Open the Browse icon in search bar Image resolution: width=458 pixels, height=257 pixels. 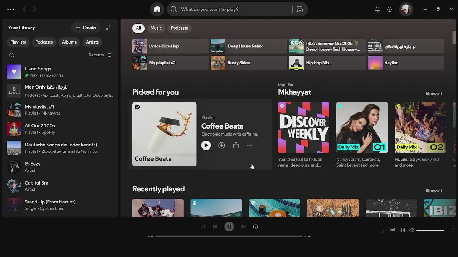click(x=300, y=9)
